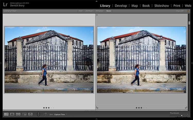Viewport: 193px width, 120px height.
Task: Switch to the Print module
Action: (x=177, y=6)
